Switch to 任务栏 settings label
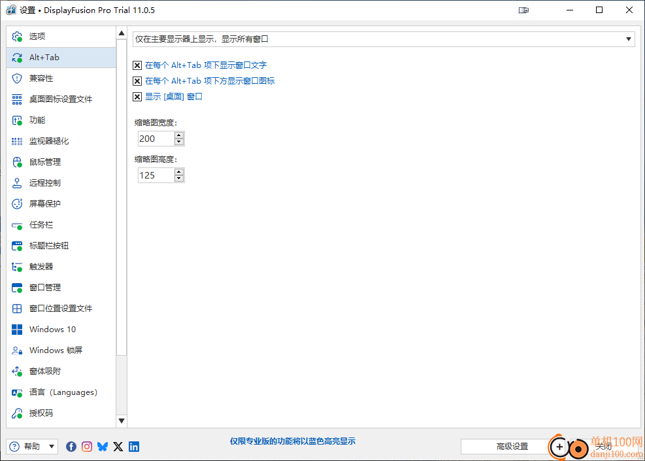 click(x=41, y=225)
